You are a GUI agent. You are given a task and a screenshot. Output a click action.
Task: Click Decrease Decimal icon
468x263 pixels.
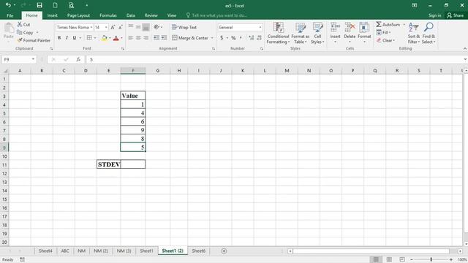(259, 38)
